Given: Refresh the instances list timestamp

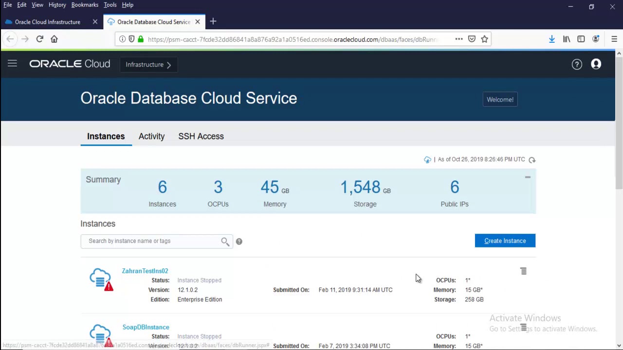Looking at the screenshot, I should (532, 159).
